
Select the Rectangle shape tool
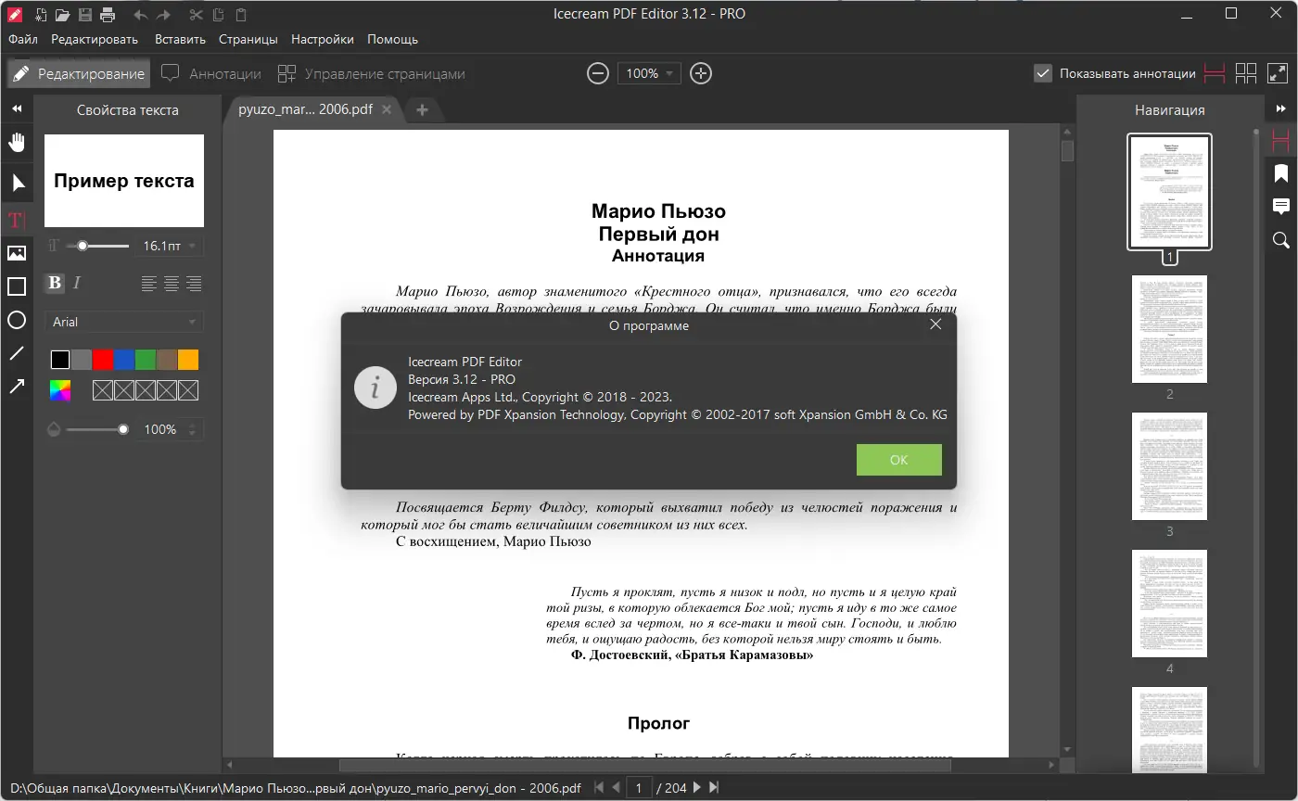click(17, 286)
